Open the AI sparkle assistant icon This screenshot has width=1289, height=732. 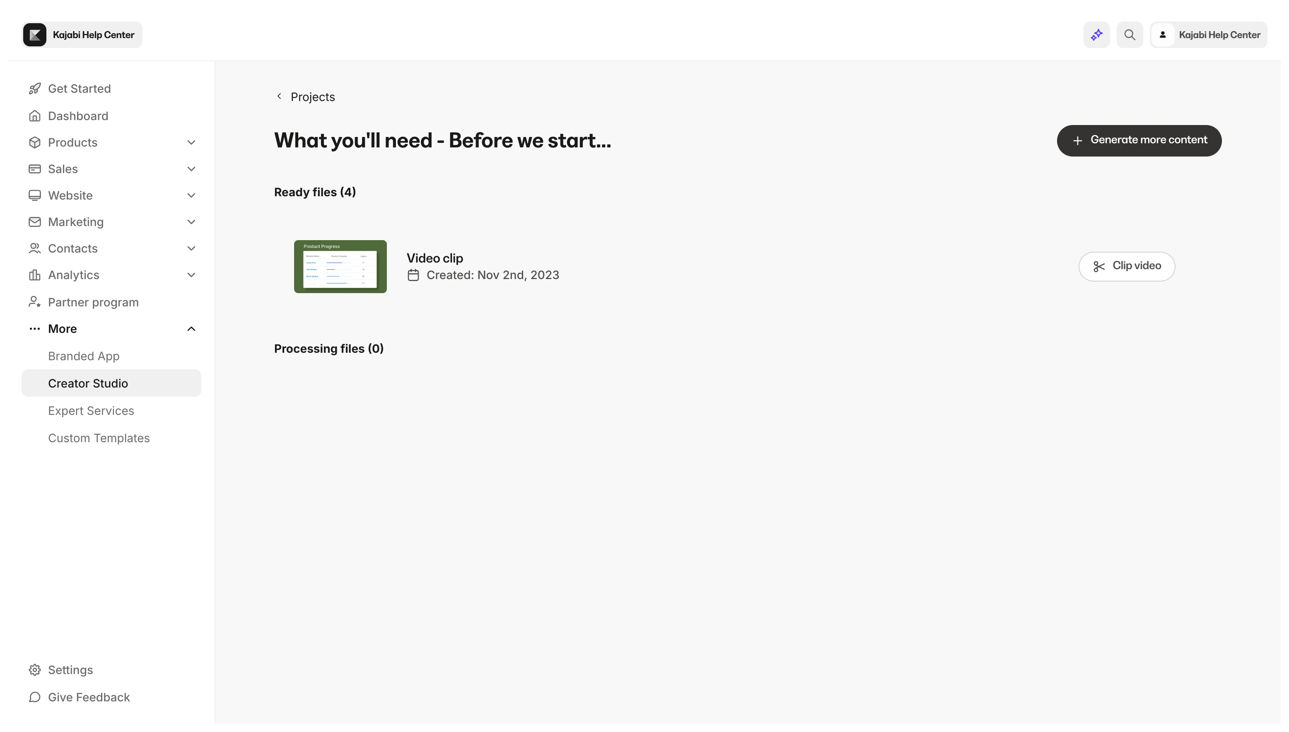pyautogui.click(x=1096, y=34)
